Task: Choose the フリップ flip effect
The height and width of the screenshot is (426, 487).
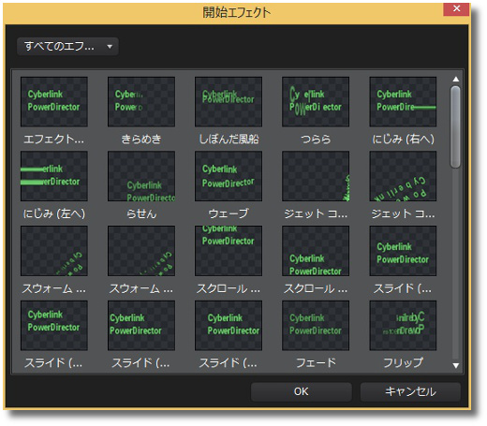Action: click(403, 326)
